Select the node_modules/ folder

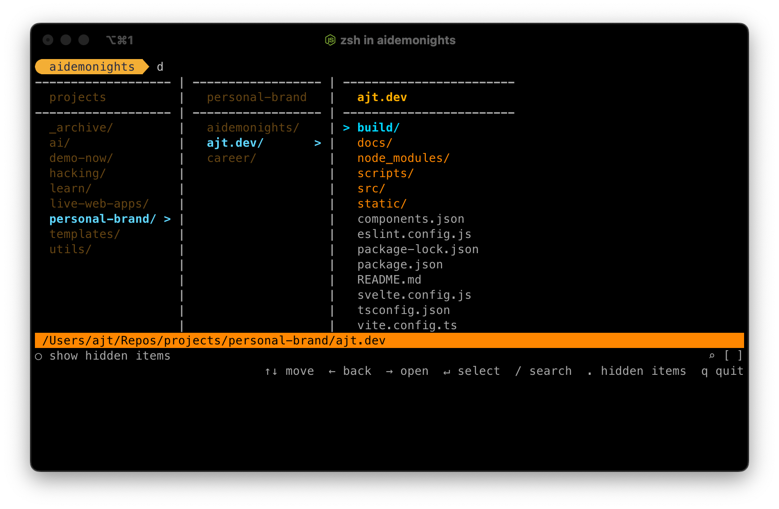(x=403, y=158)
